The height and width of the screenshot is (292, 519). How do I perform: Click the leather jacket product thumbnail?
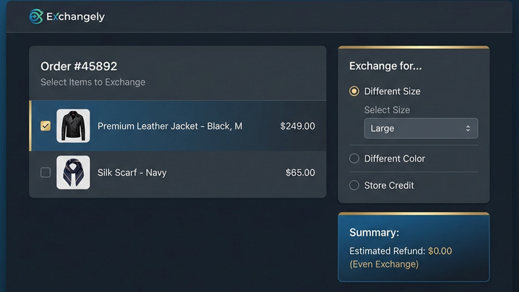pyautogui.click(x=73, y=126)
